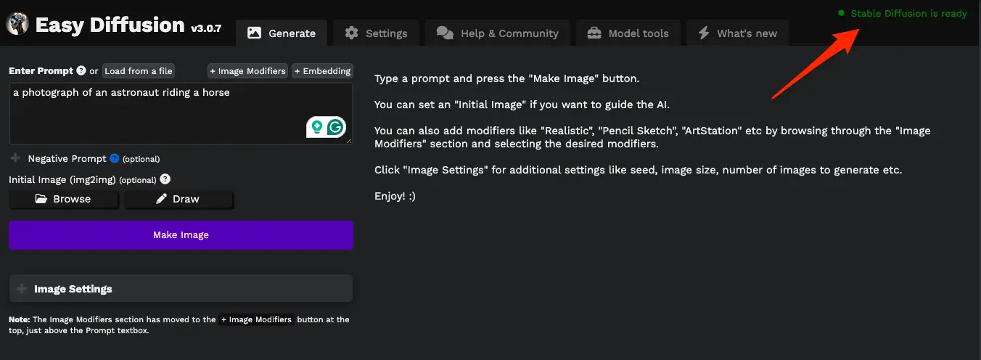Go to the Model tools tab
This screenshot has height=360, width=981.
pos(628,33)
